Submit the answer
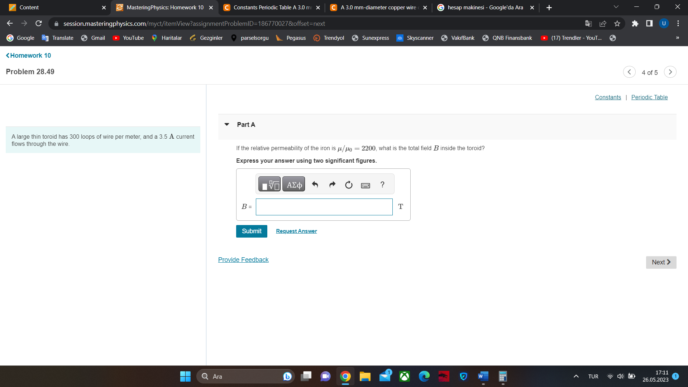688x387 pixels. click(x=252, y=231)
